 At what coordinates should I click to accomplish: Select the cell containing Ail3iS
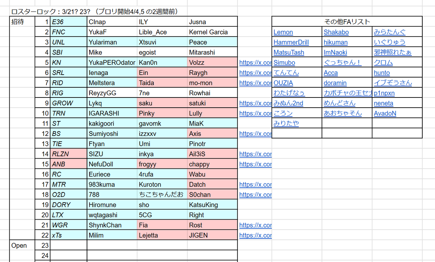pyautogui.click(x=212, y=154)
